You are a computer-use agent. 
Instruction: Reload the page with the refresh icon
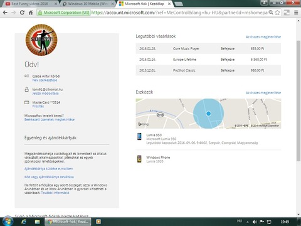(x=22, y=13)
